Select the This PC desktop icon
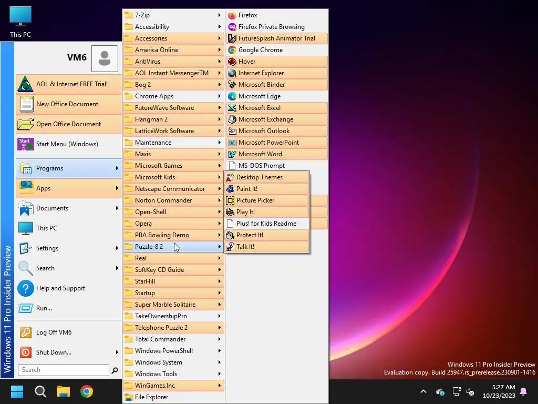The image size is (538, 404). coord(20,22)
